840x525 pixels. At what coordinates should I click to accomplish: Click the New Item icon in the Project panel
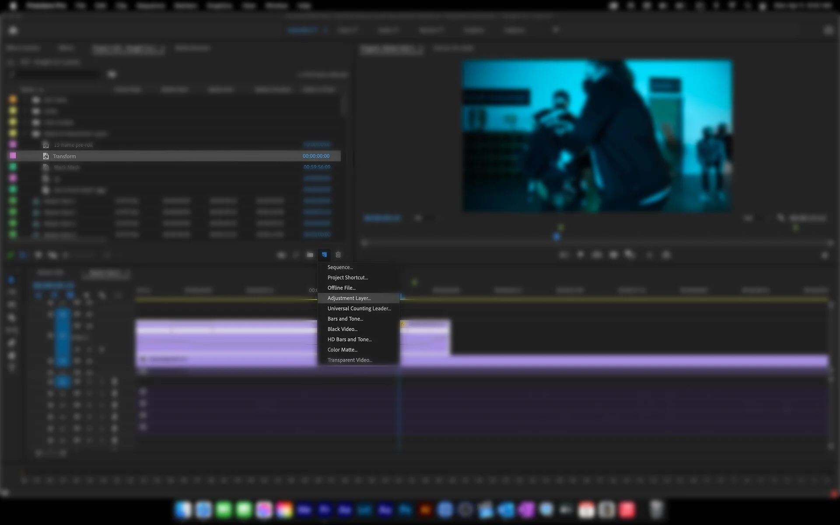coord(324,255)
